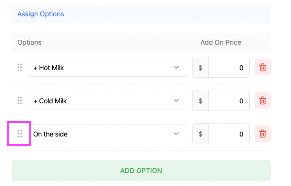Click the dollar sign beside Hot Milk price
Screen dimensions: 291x186
[x=200, y=67]
